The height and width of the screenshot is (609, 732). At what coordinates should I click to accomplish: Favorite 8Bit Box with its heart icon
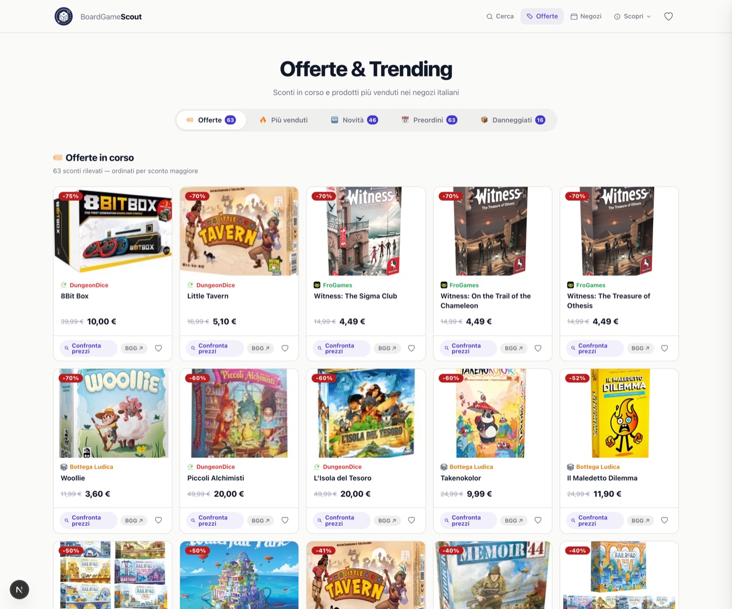tap(158, 348)
